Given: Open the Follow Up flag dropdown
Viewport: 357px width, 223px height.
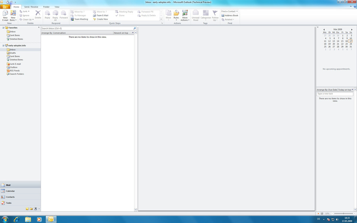Looking at the screenshot, I should coord(215,16).
